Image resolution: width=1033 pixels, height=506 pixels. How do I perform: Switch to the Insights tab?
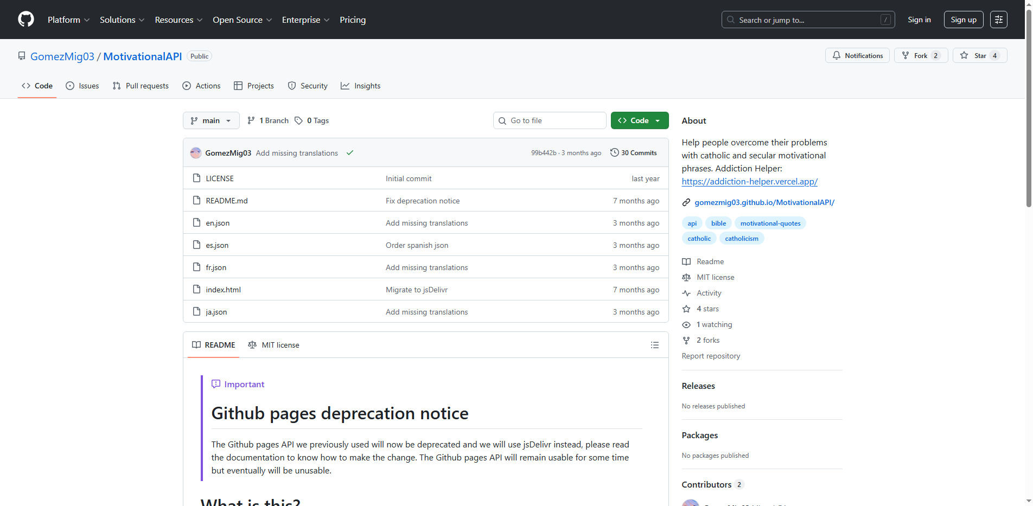tap(361, 86)
